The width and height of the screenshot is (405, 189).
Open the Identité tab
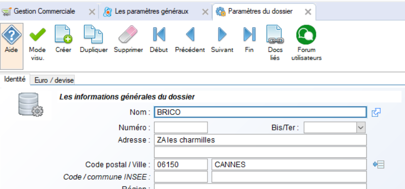[15, 79]
